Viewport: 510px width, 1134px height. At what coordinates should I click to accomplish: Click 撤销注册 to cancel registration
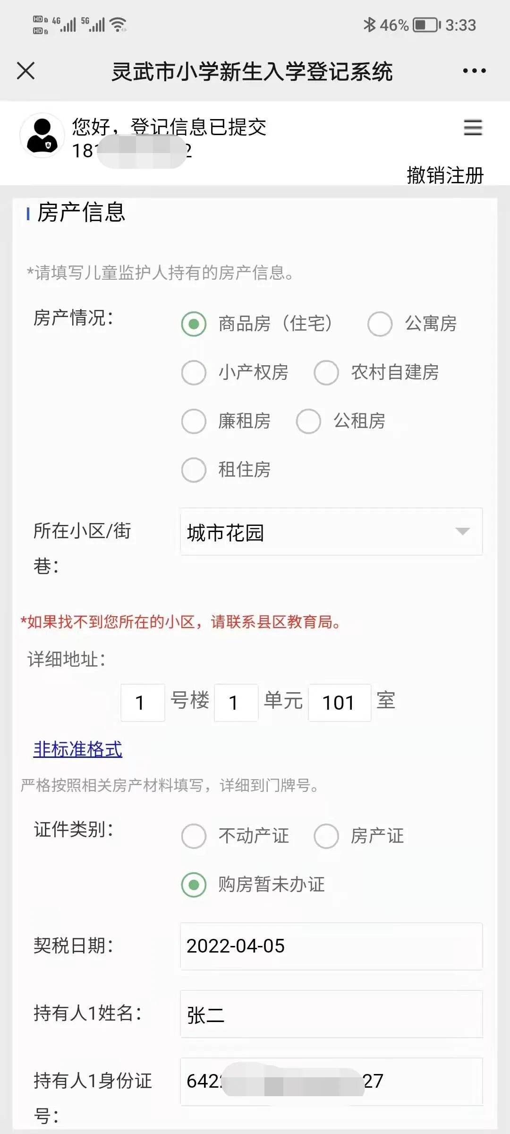pos(445,175)
